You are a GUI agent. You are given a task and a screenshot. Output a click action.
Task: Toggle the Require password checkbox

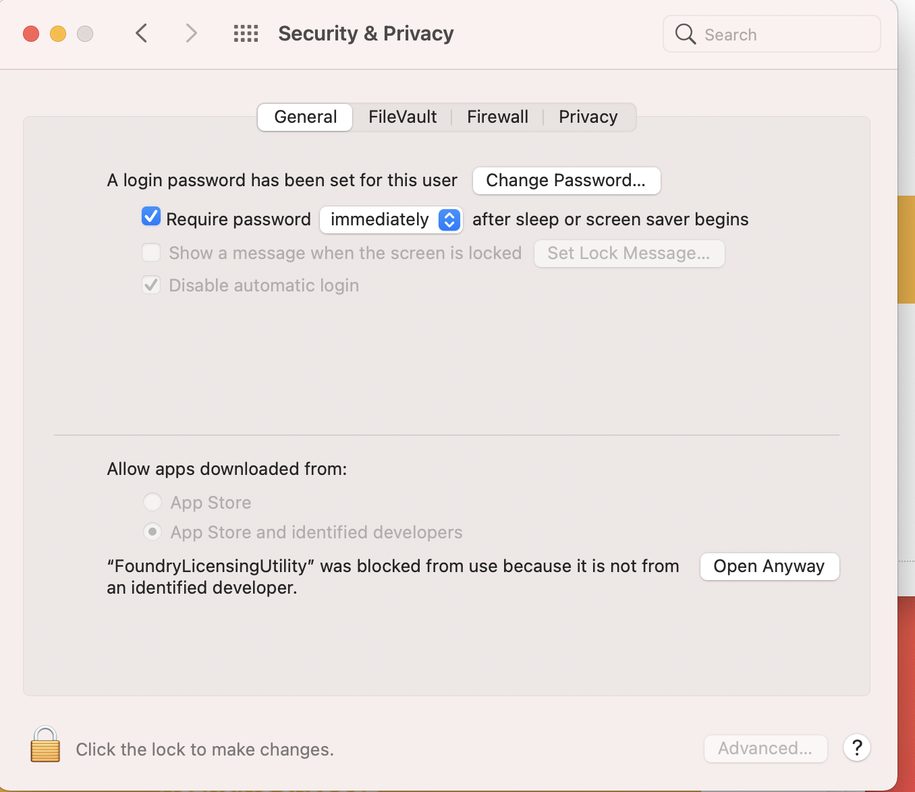(x=151, y=217)
